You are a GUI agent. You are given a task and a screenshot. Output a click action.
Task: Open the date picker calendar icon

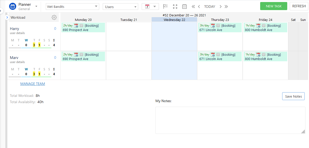point(184,7)
